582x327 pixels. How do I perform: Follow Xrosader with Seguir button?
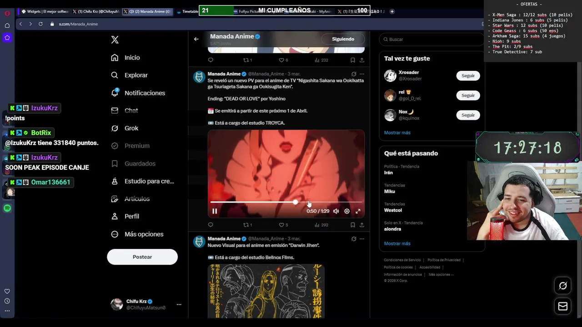(468, 76)
